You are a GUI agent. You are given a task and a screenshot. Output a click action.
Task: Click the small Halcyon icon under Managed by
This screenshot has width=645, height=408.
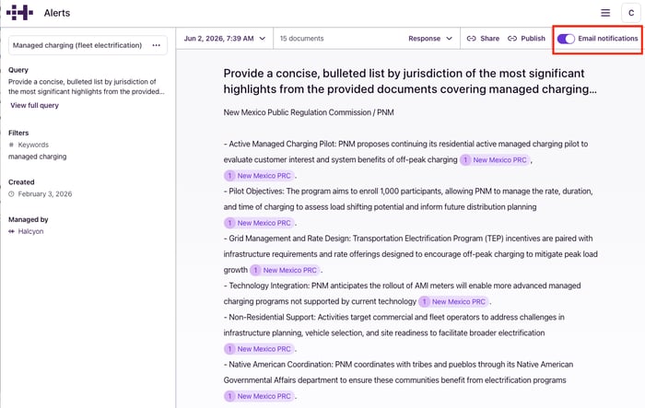(x=11, y=231)
